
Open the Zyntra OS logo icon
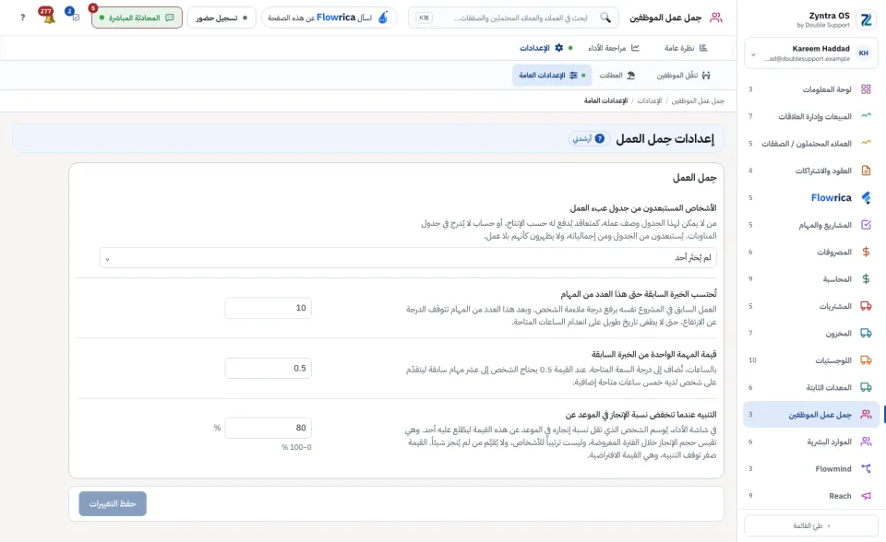(866, 19)
